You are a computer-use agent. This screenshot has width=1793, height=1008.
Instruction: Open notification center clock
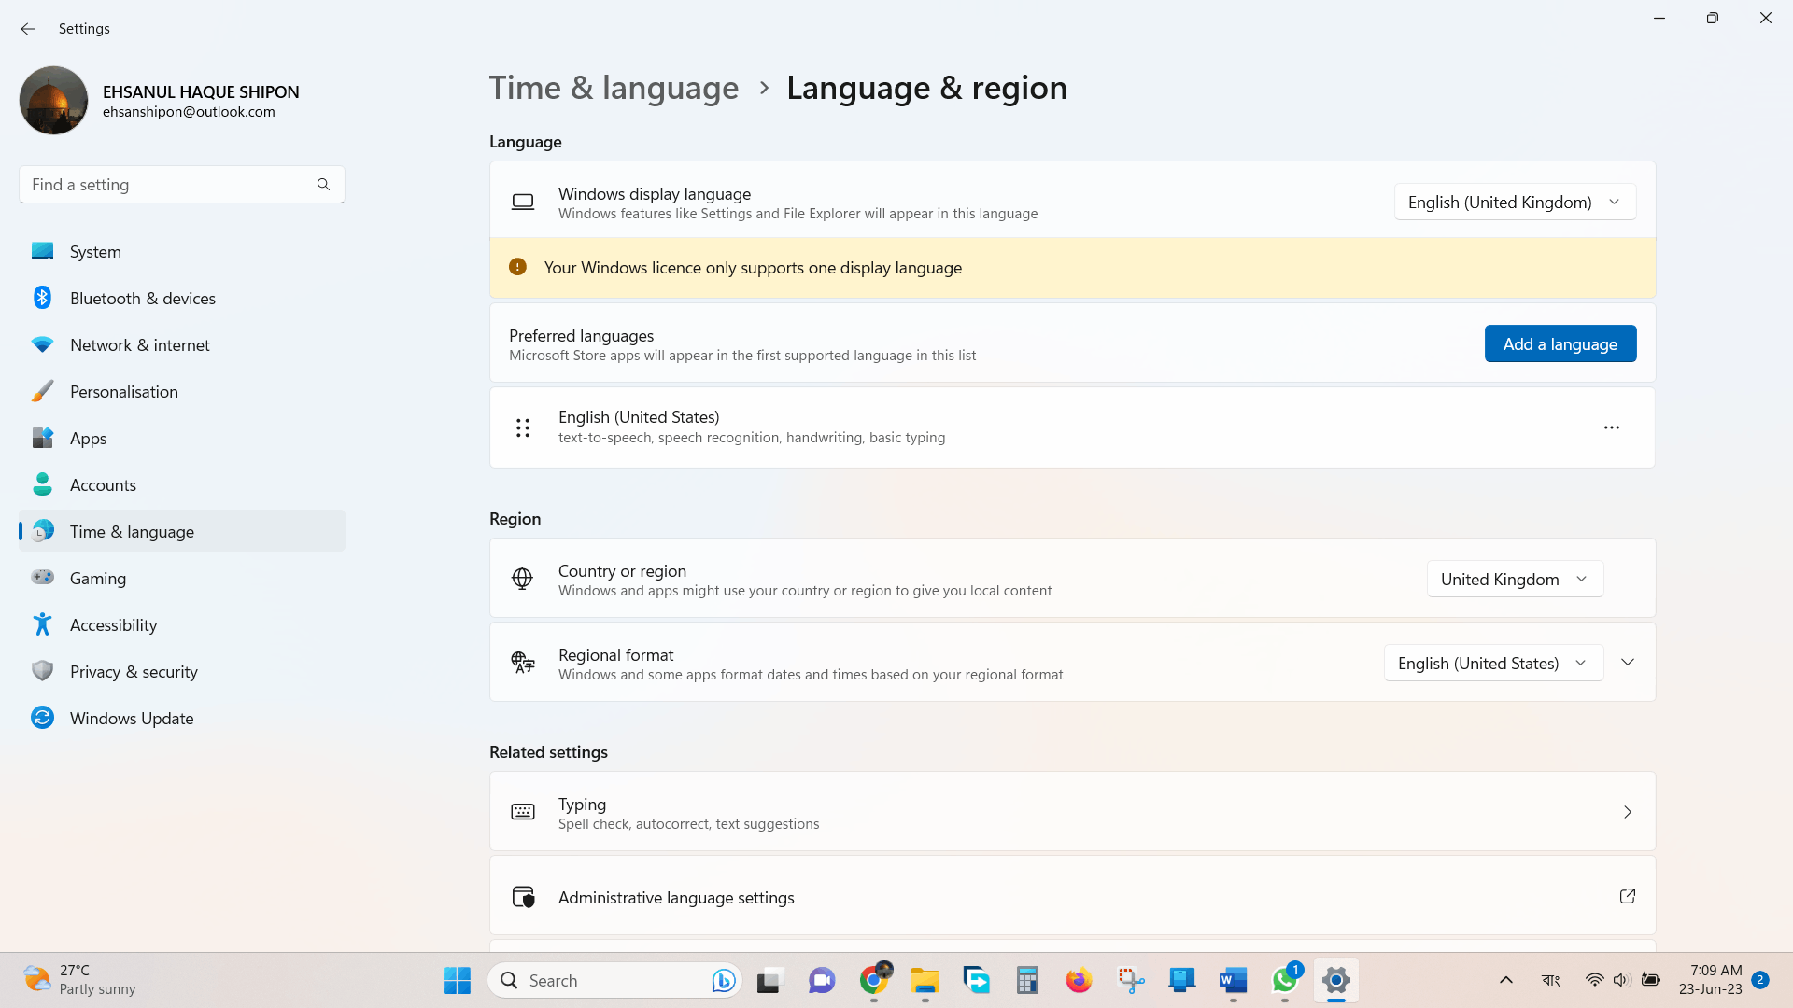pos(1711,980)
